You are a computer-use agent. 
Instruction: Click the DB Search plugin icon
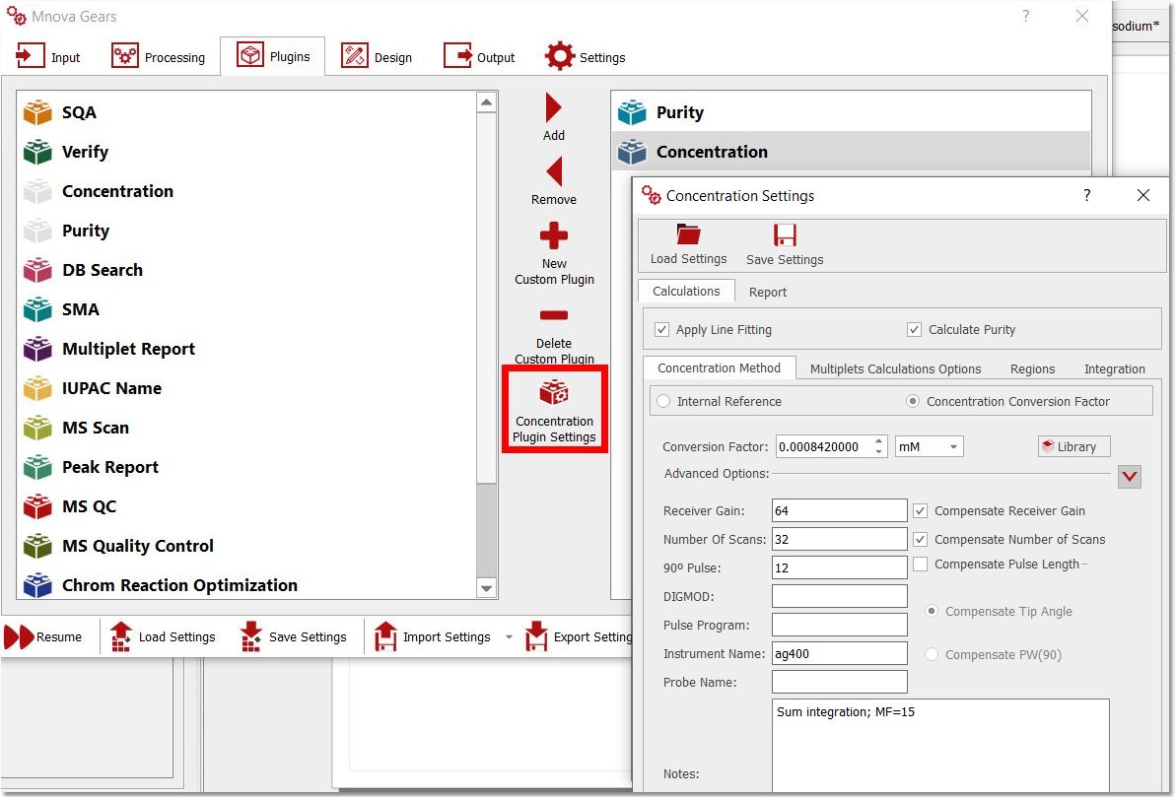pyautogui.click(x=37, y=270)
